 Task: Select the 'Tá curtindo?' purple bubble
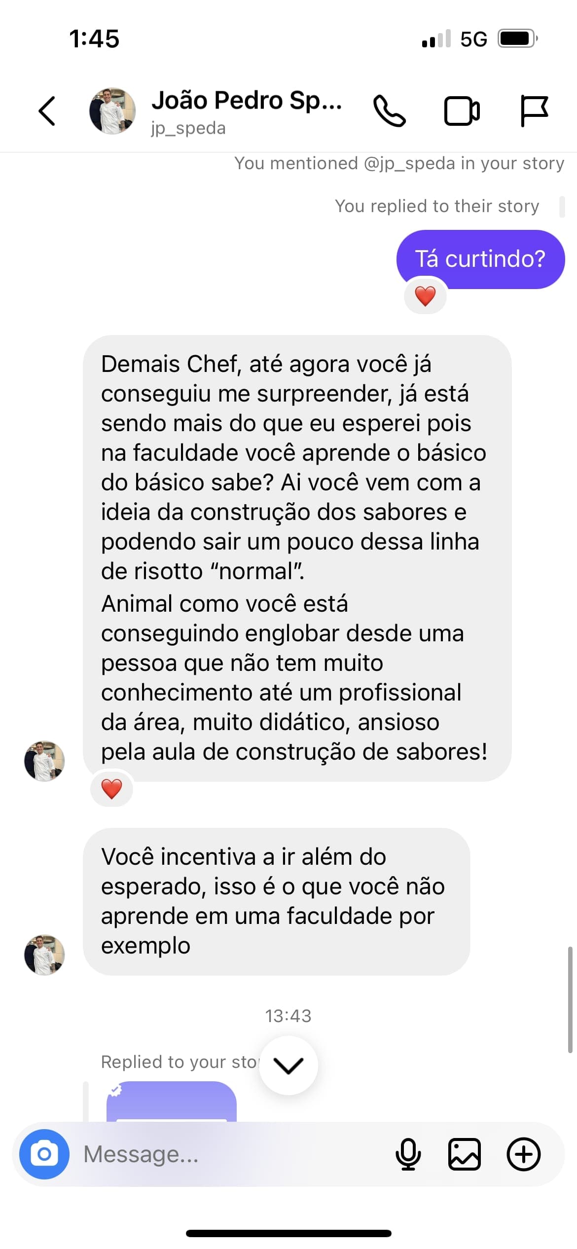point(480,259)
